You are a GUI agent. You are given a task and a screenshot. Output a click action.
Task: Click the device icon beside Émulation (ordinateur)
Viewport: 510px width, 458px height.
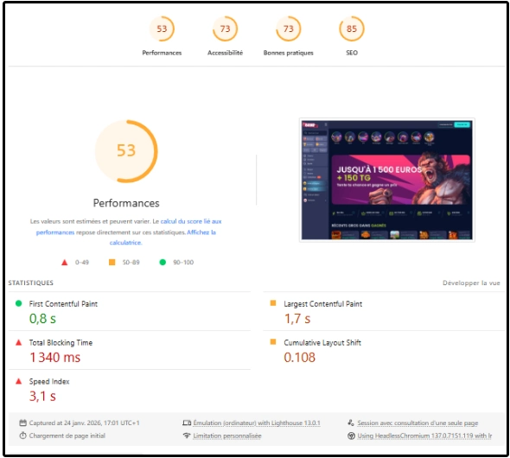click(x=187, y=423)
